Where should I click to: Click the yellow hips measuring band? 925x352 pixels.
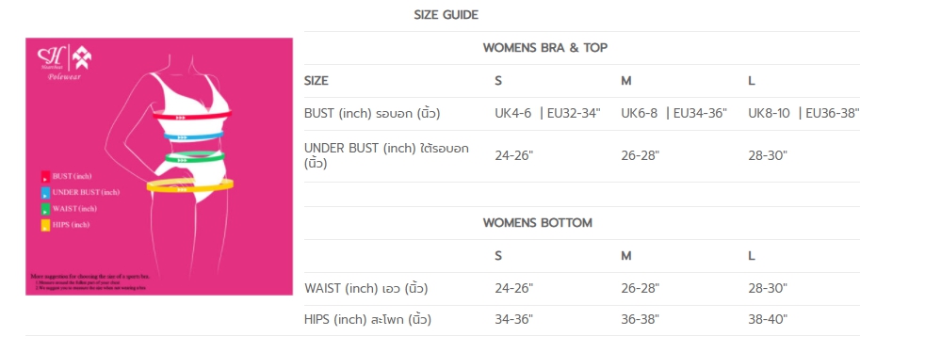point(190,185)
